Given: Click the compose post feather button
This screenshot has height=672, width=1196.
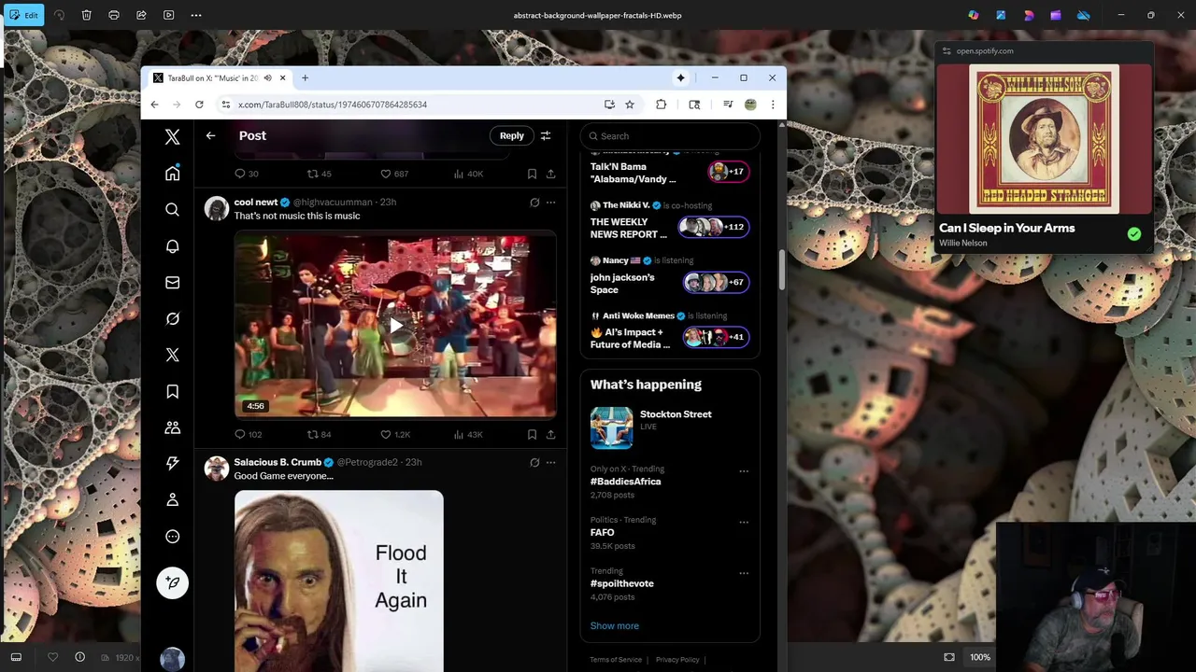Looking at the screenshot, I should tap(172, 582).
